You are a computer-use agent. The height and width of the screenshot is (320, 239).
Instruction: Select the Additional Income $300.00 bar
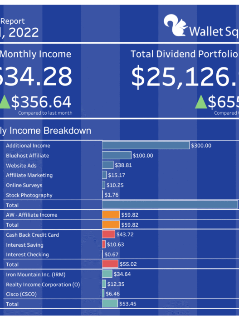pos(146,145)
